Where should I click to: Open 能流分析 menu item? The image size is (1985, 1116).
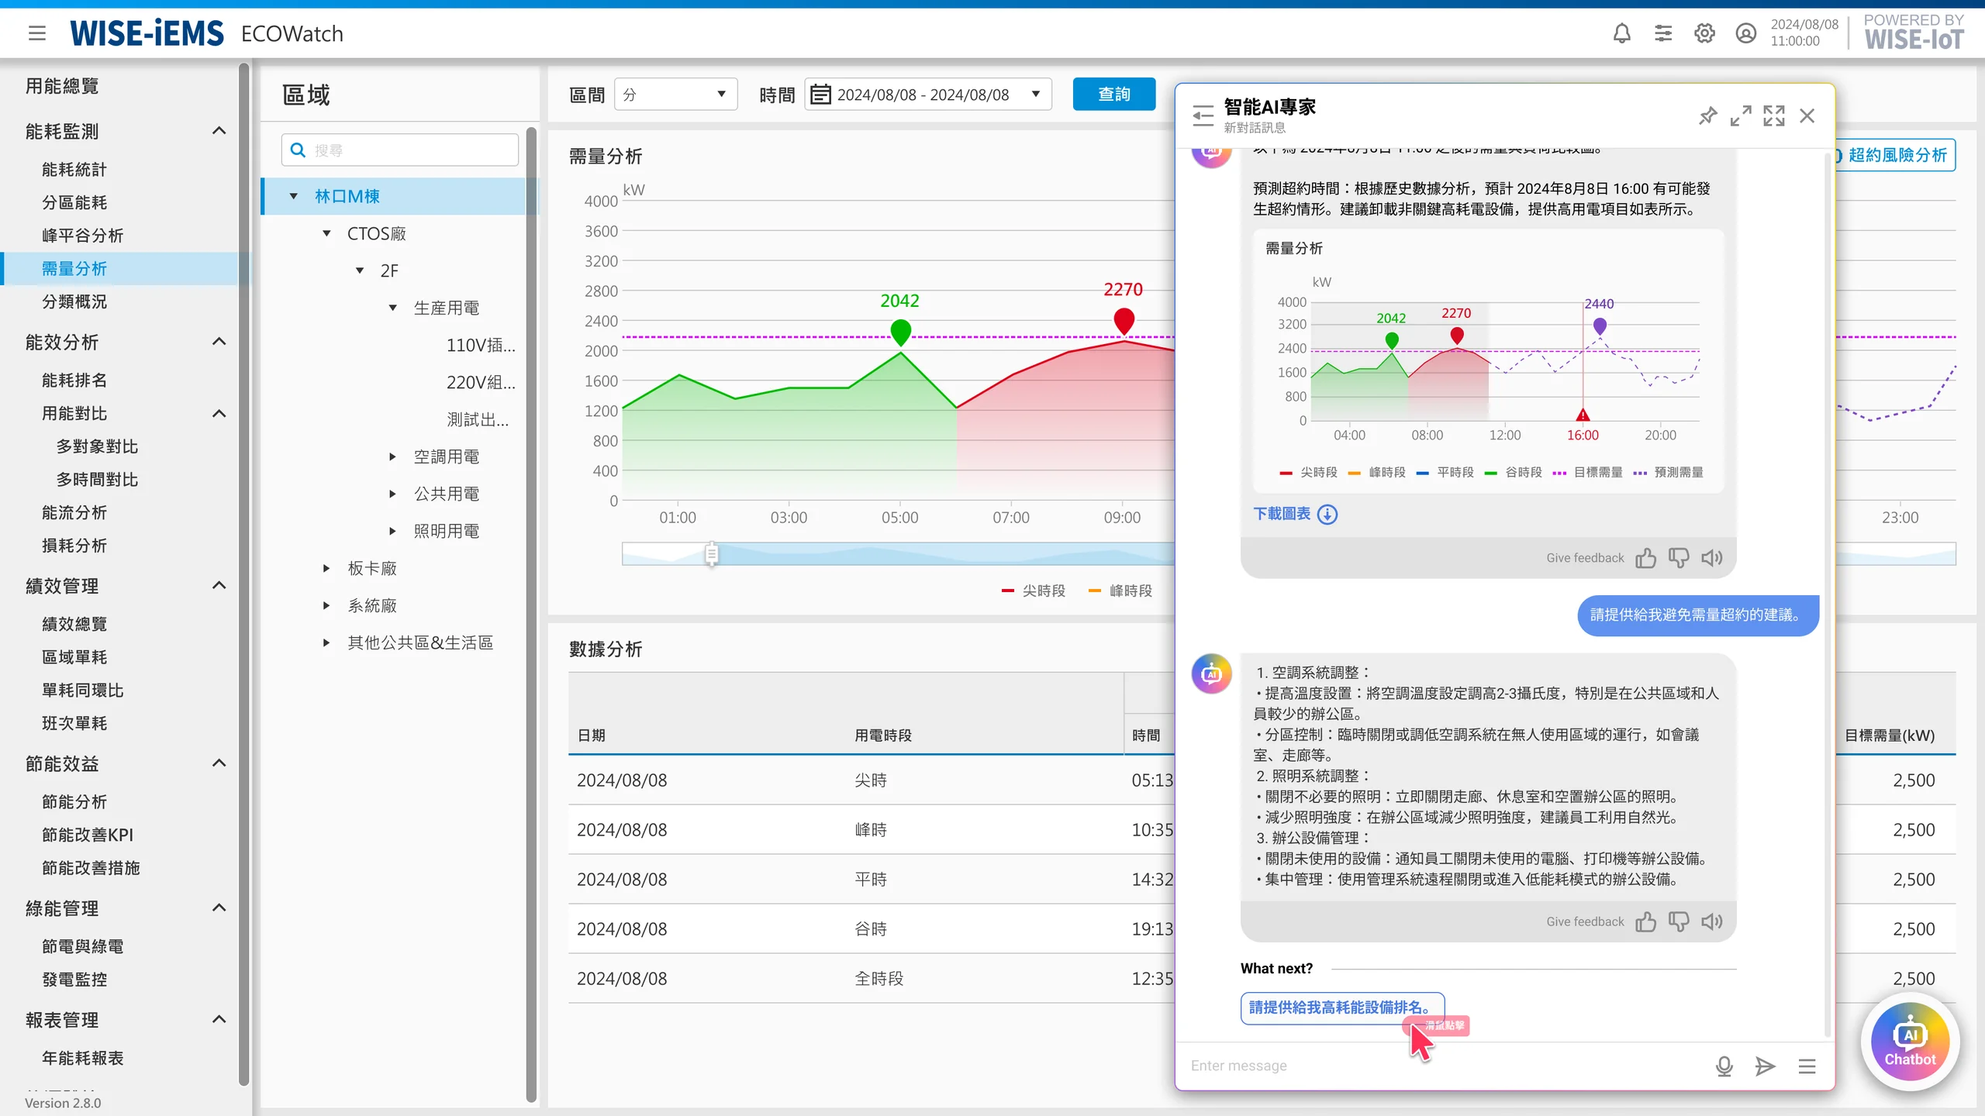pos(74,513)
